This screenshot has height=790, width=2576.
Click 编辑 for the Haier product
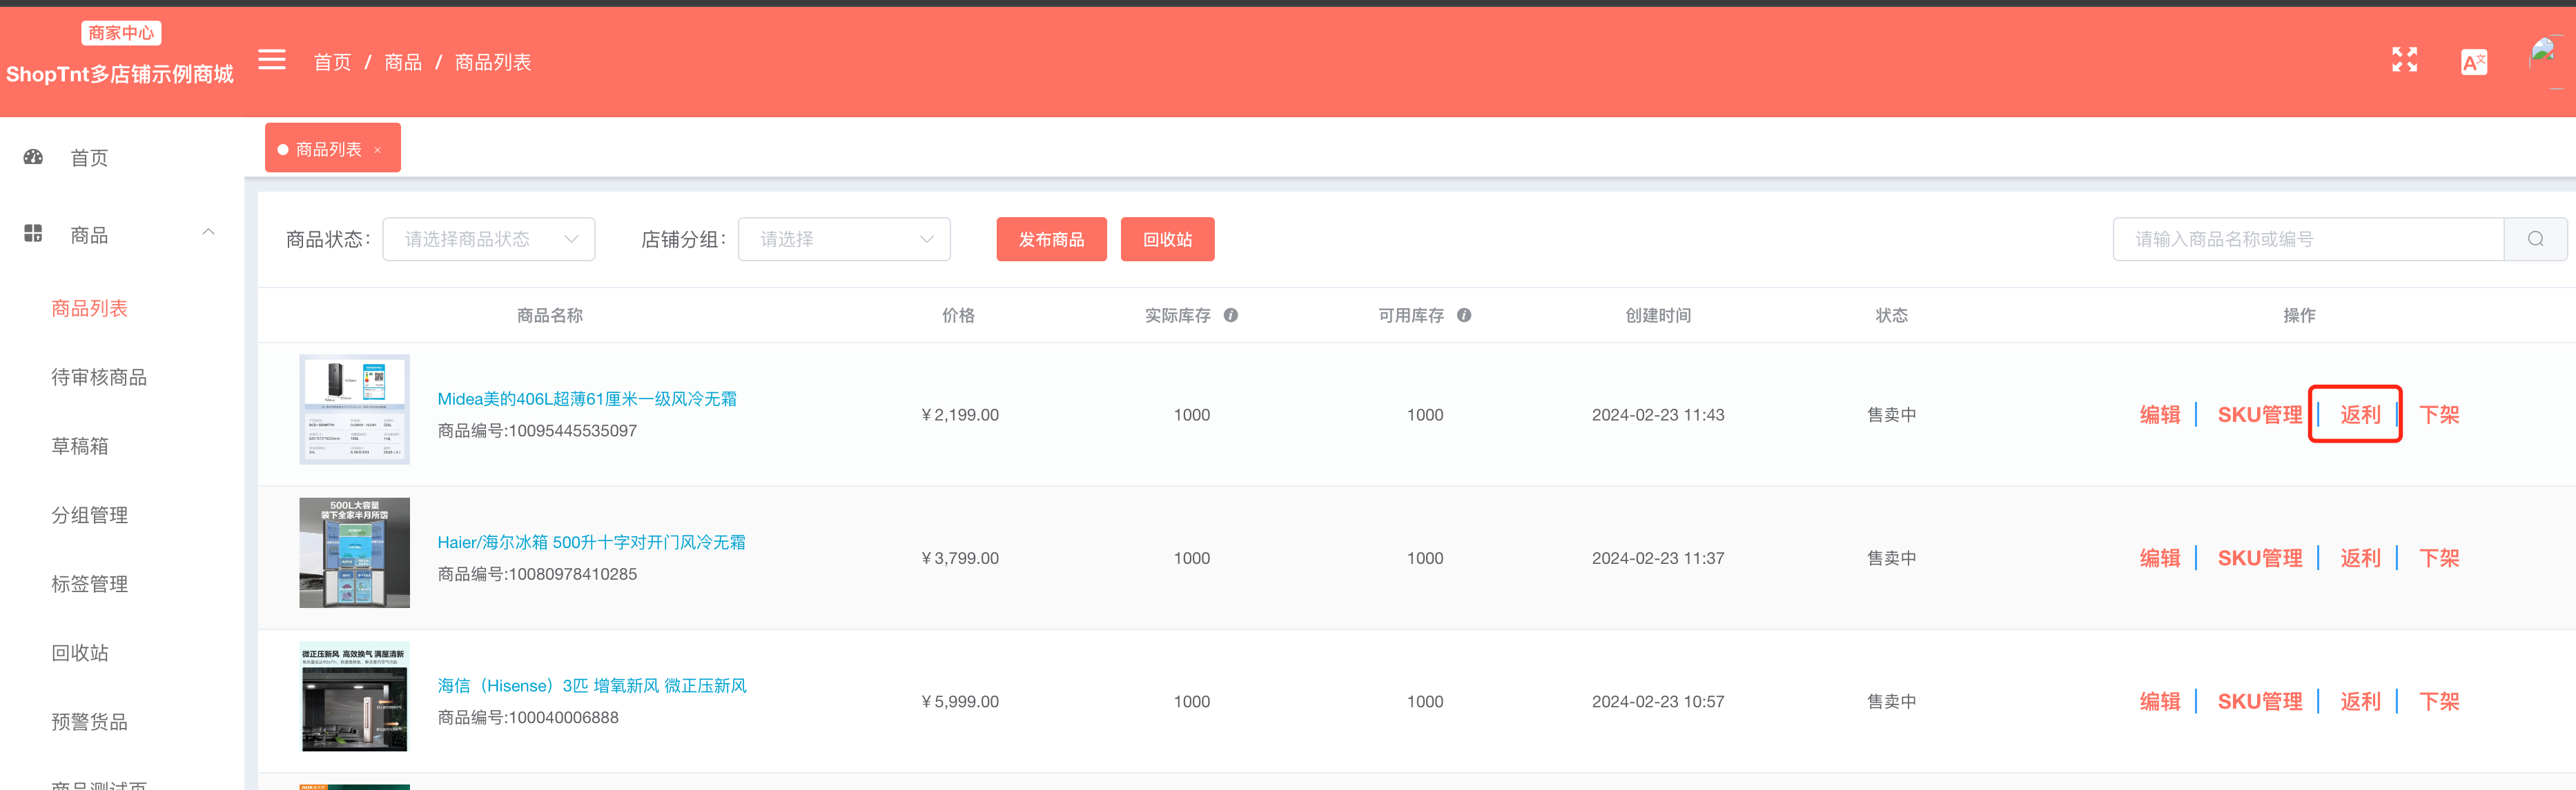(x=2159, y=558)
